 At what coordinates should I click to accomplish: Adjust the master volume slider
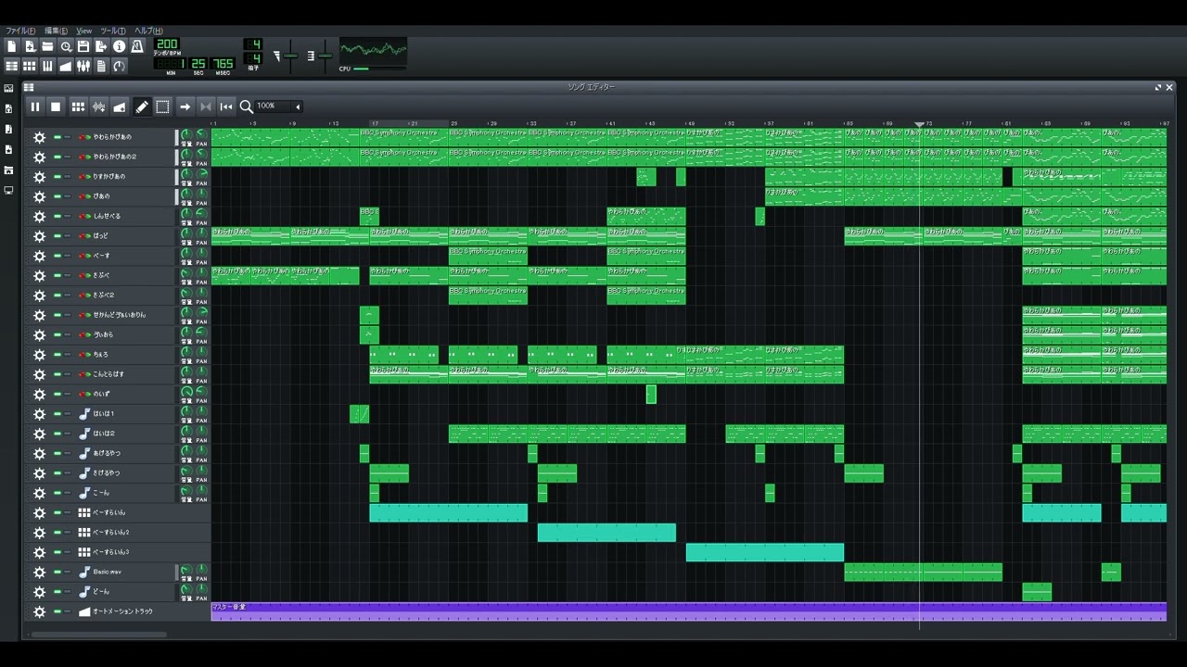(x=290, y=56)
